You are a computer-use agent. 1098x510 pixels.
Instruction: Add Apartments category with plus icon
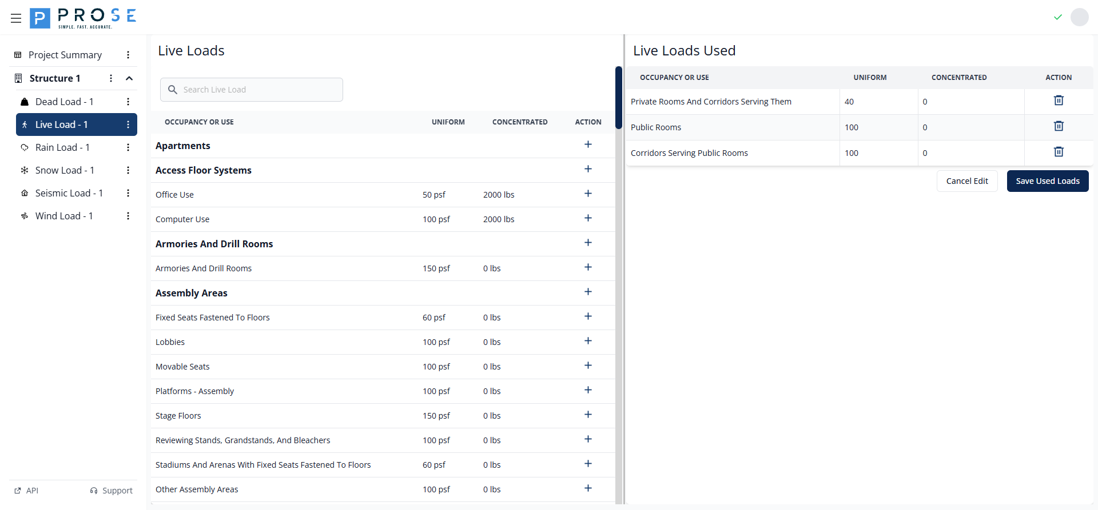588,144
